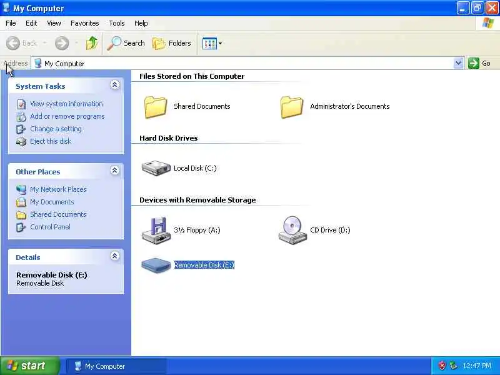Collapse the System Tasks panel
Image resolution: width=500 pixels, height=375 pixels.
click(115, 85)
